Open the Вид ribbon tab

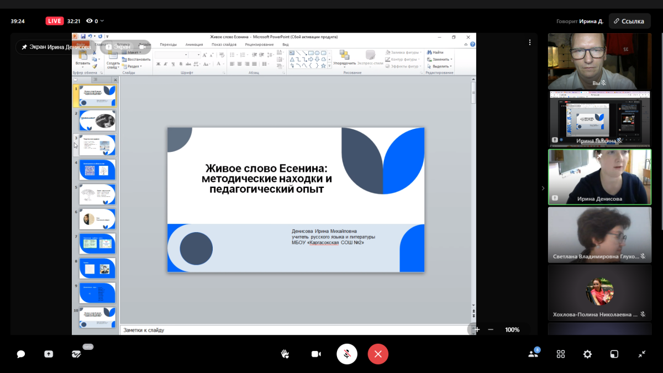[286, 45]
